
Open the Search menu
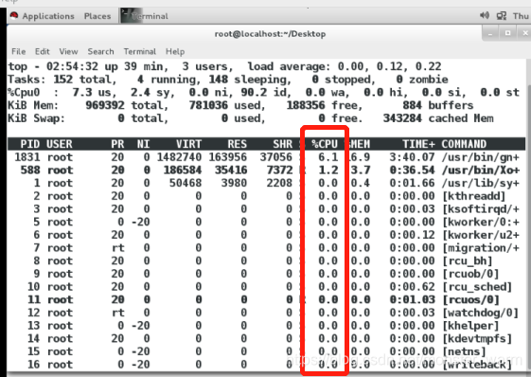point(100,51)
